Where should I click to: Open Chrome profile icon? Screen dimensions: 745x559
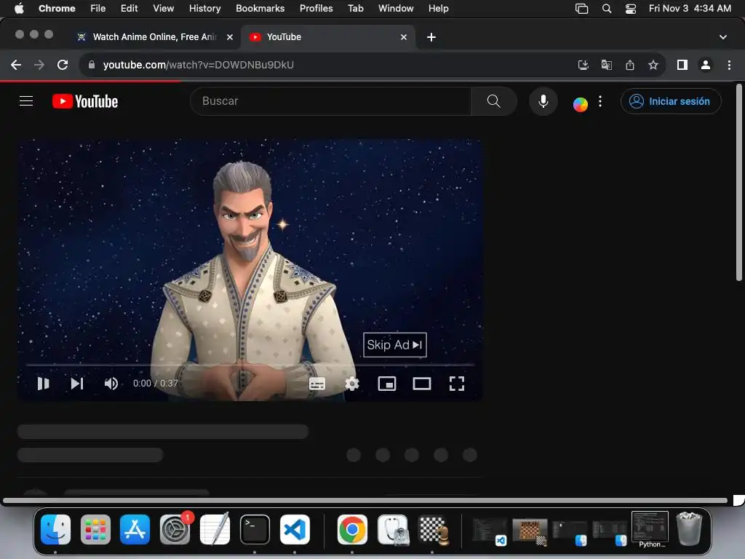tap(706, 65)
